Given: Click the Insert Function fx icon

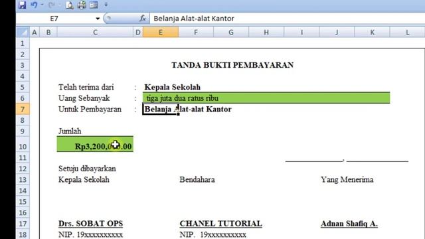Looking at the screenshot, I should click(143, 19).
